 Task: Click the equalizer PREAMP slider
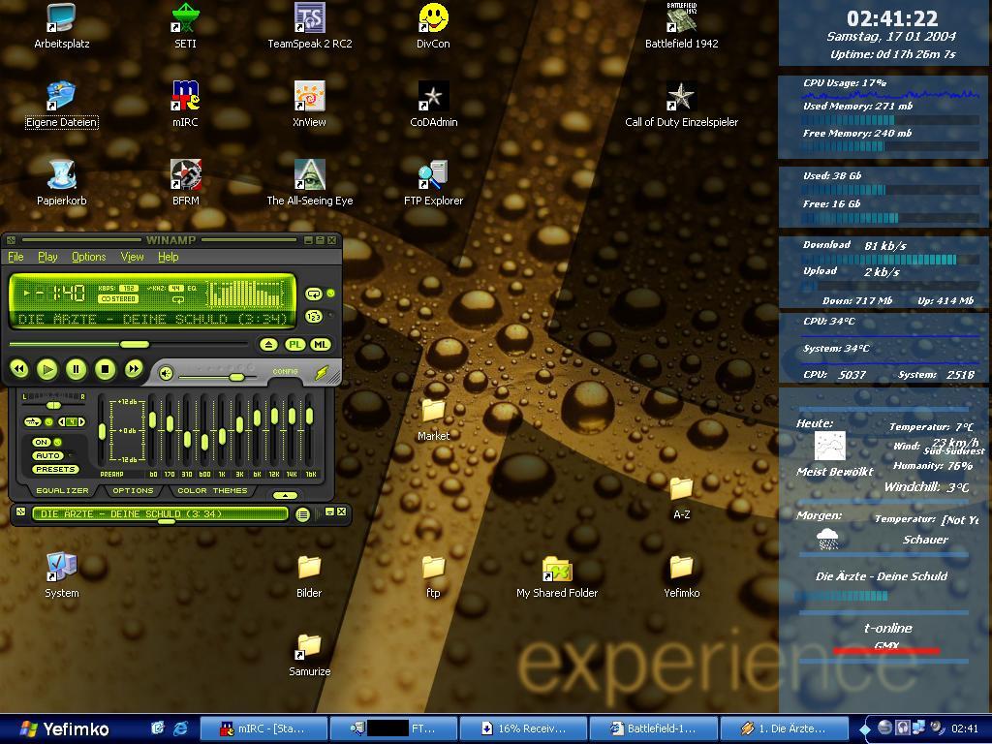tap(102, 432)
